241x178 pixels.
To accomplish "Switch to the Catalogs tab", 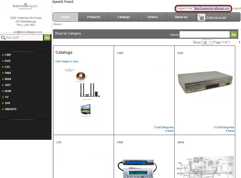I will pyautogui.click(x=124, y=17).
